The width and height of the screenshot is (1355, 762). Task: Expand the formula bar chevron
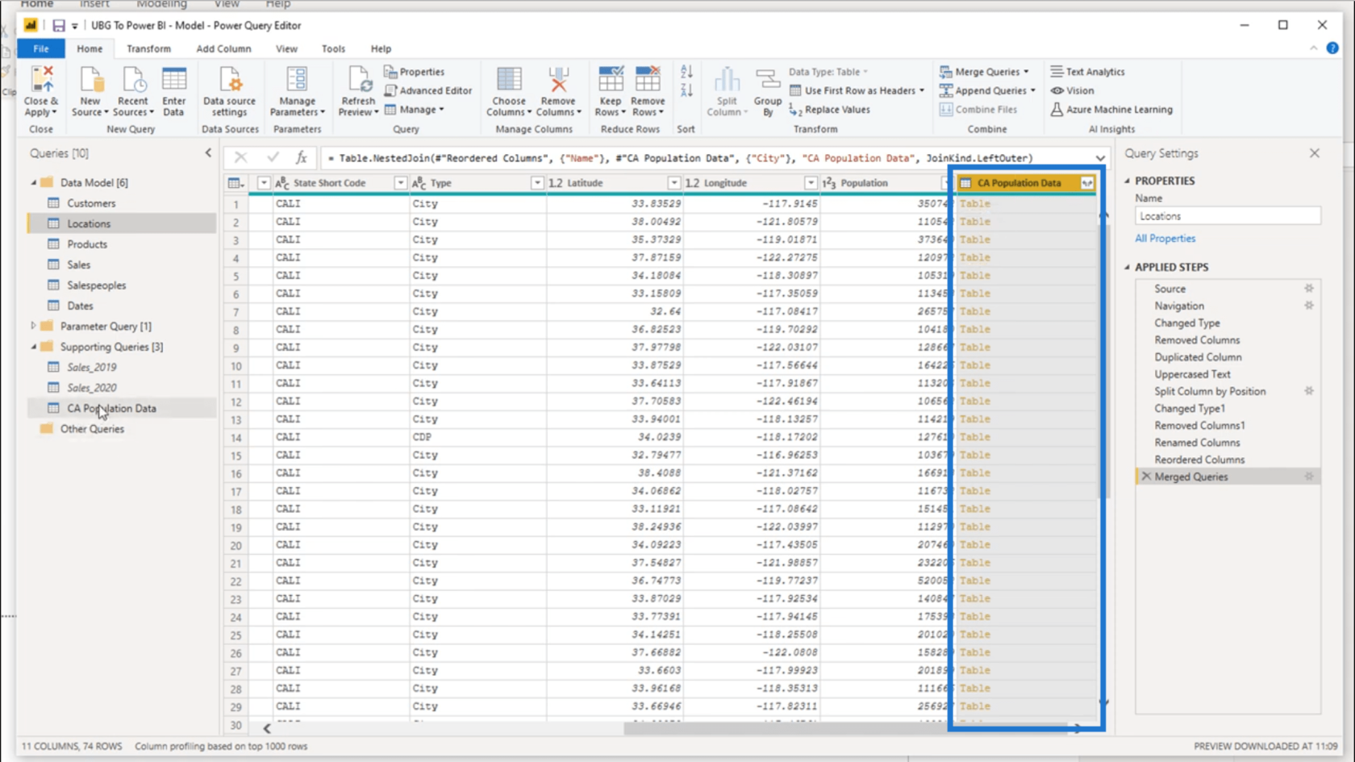(1100, 158)
